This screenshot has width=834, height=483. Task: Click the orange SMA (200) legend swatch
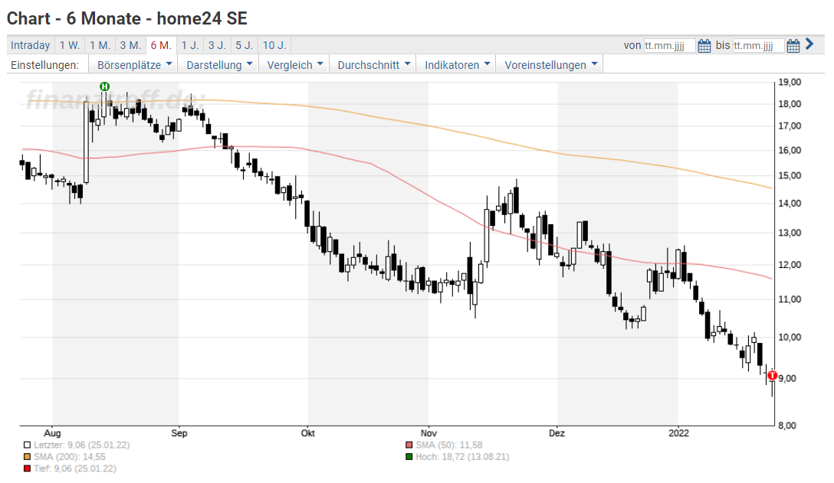27,457
